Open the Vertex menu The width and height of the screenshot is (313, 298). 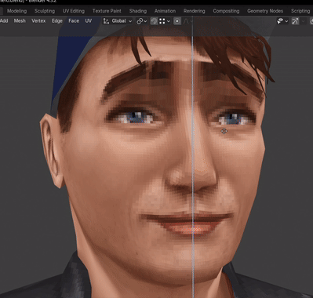pos(38,20)
